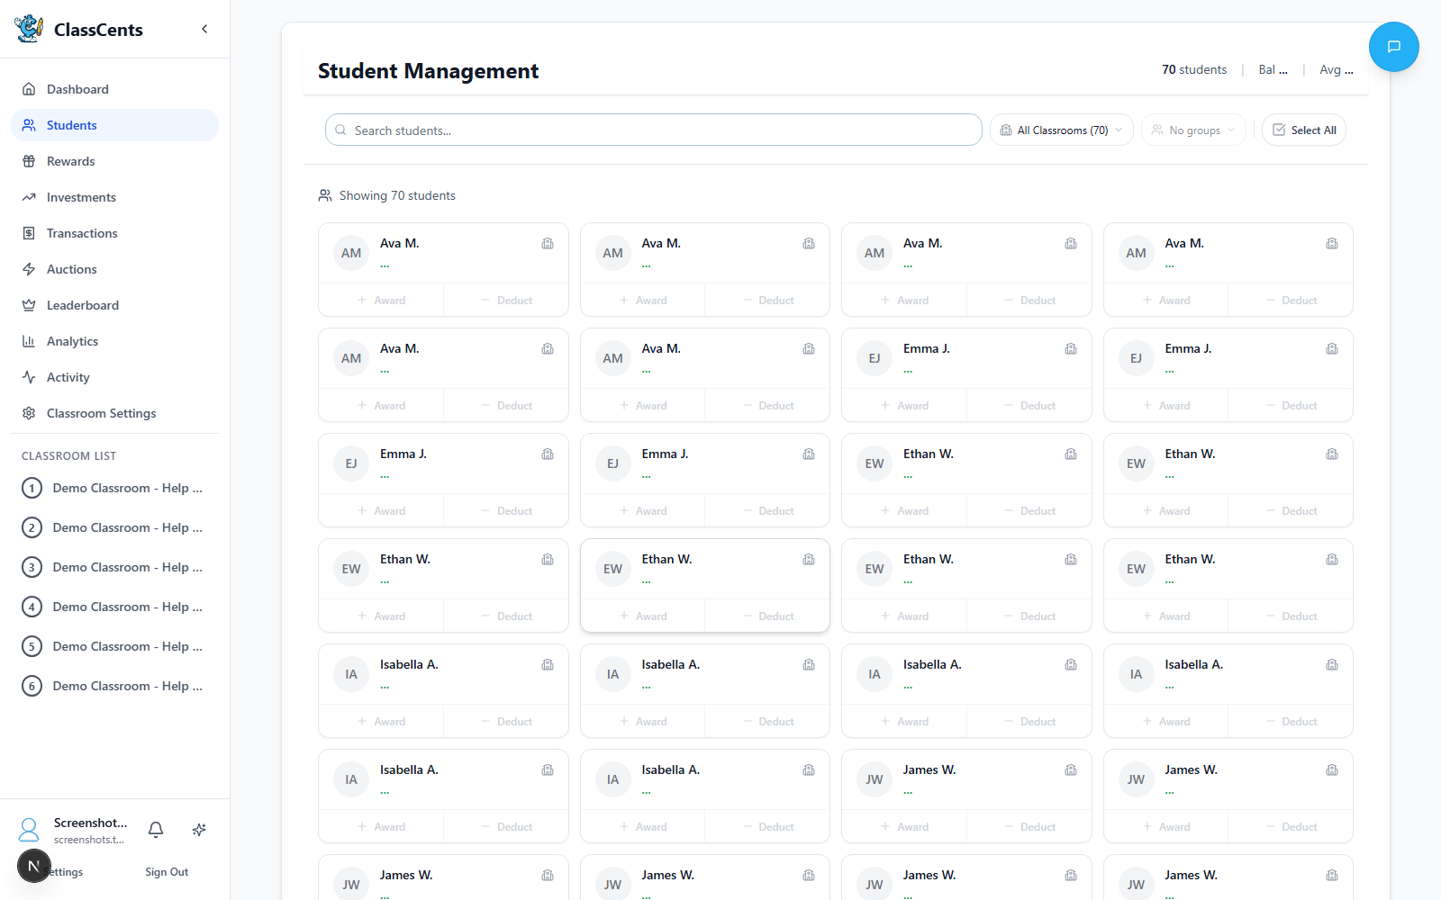Click Sign Out

[167, 872]
